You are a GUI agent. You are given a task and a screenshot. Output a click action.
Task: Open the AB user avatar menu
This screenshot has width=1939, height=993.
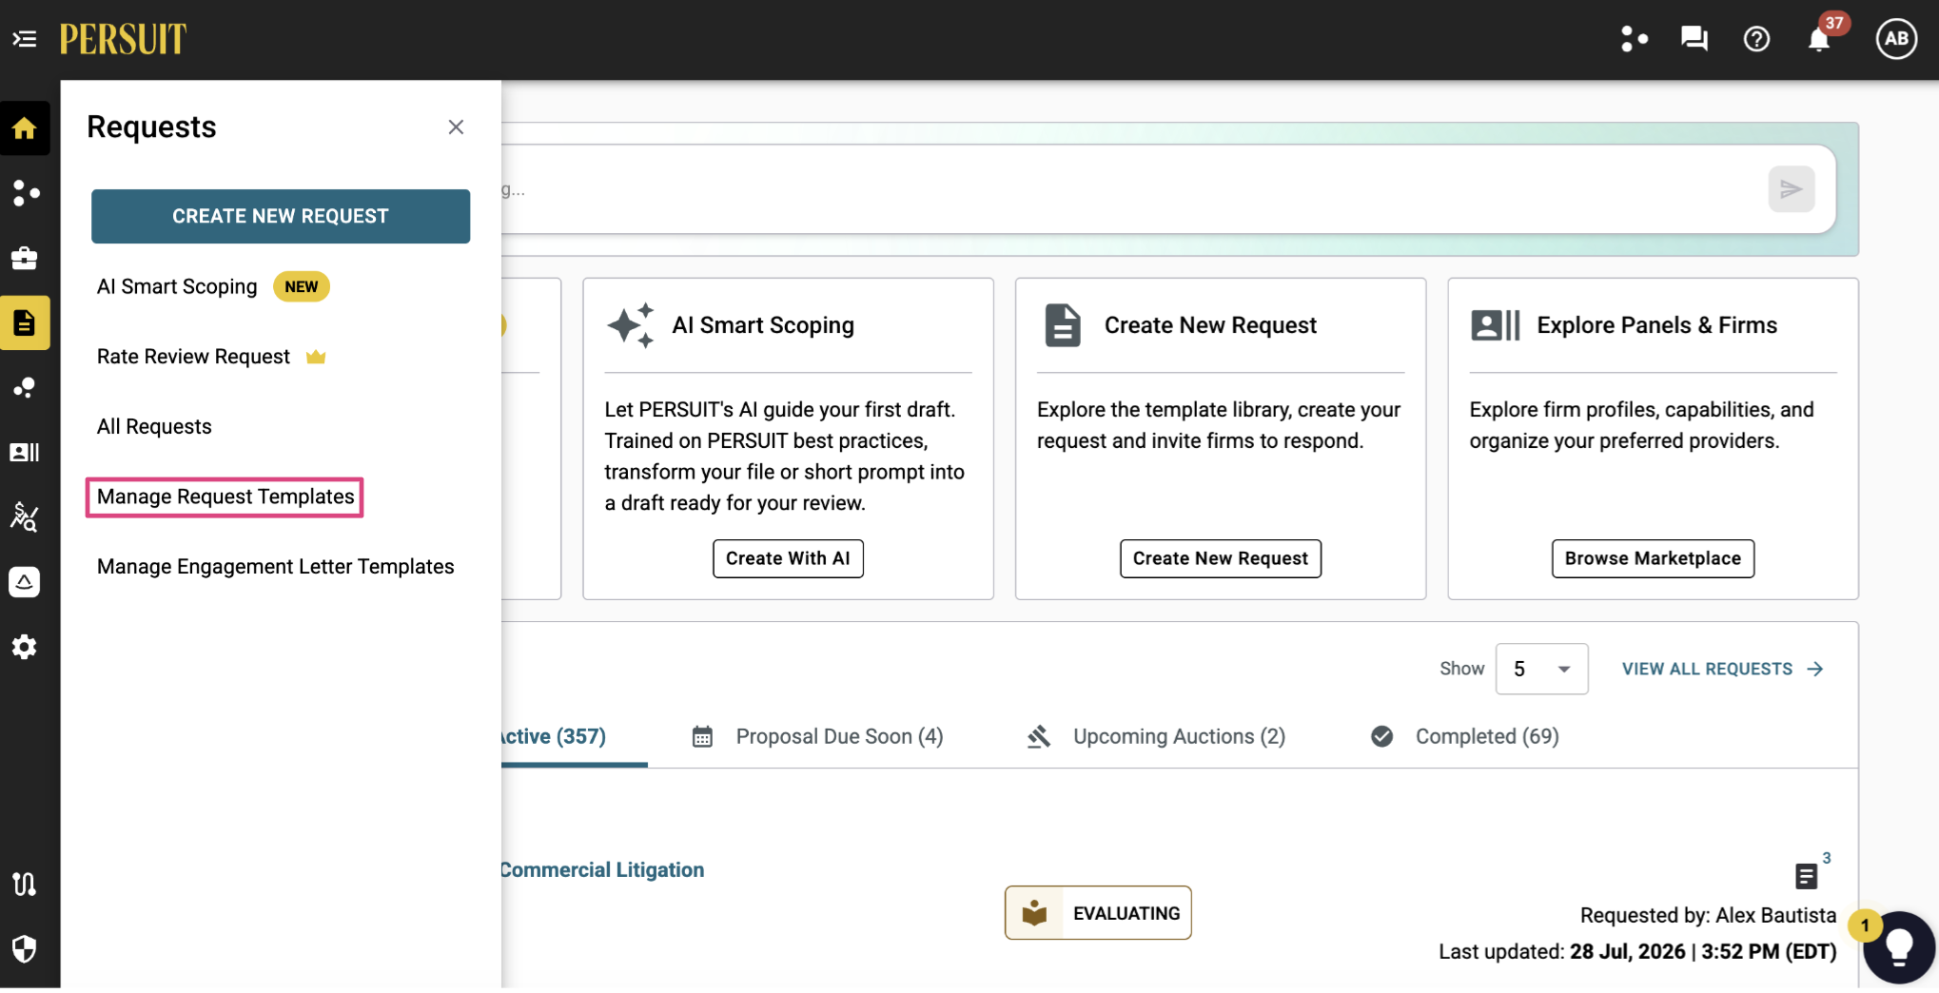1896,39
